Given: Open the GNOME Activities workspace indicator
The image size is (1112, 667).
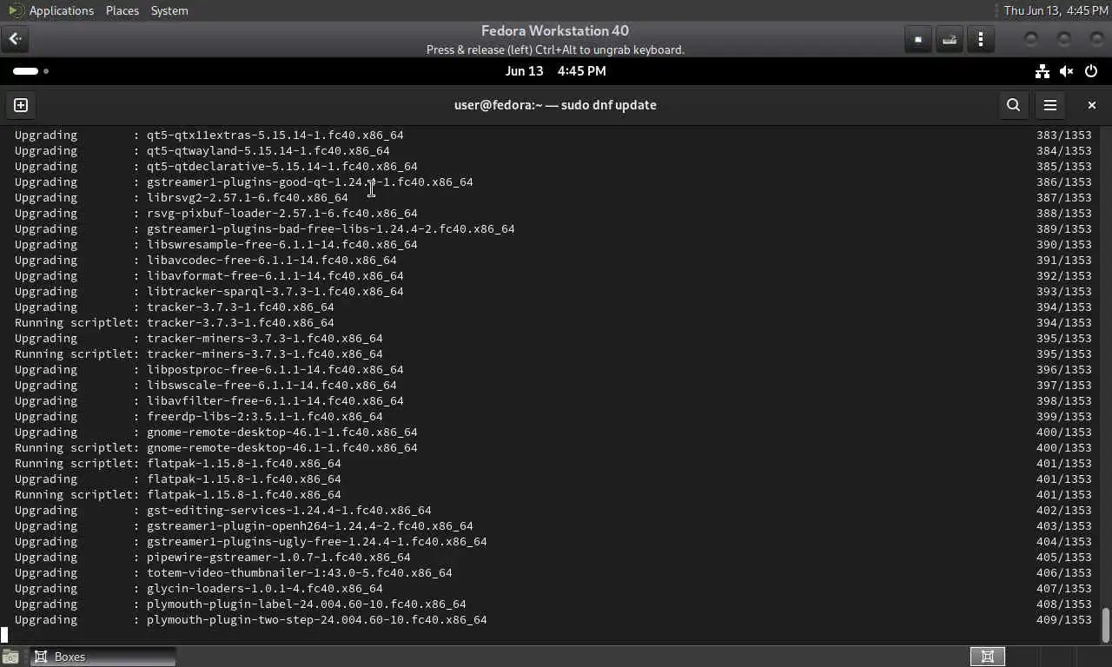Looking at the screenshot, I should (x=30, y=71).
